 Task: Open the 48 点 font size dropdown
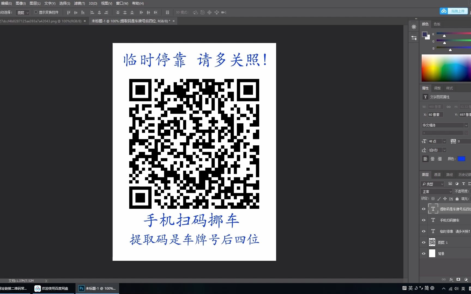tap(444, 141)
